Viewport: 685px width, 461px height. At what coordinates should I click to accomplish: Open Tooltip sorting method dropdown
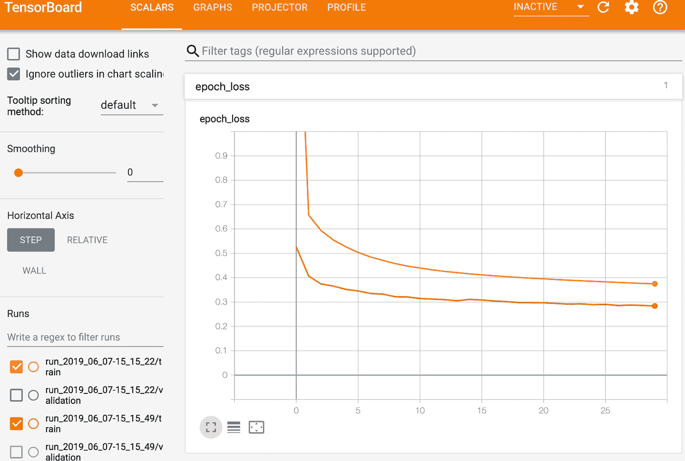pyautogui.click(x=131, y=105)
